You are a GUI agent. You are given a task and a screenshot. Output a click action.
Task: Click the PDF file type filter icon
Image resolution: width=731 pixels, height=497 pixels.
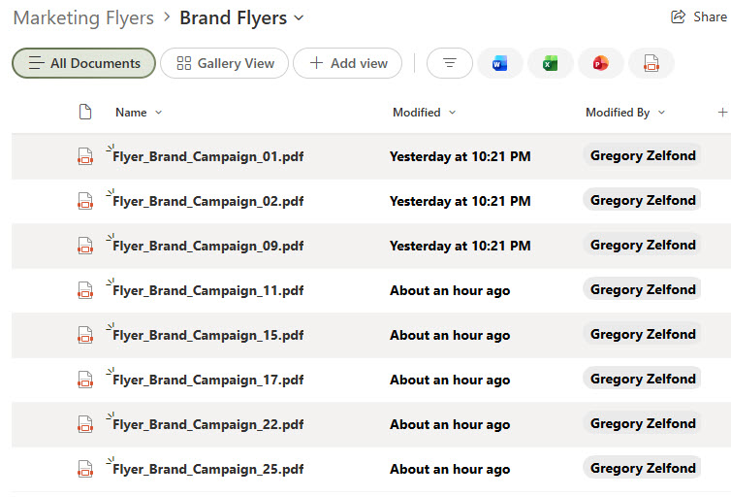[x=651, y=63]
